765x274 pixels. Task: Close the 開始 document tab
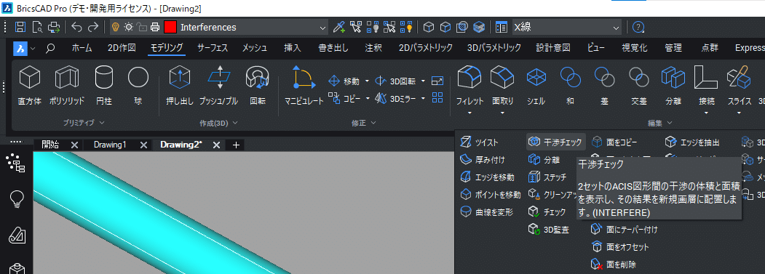(74, 145)
